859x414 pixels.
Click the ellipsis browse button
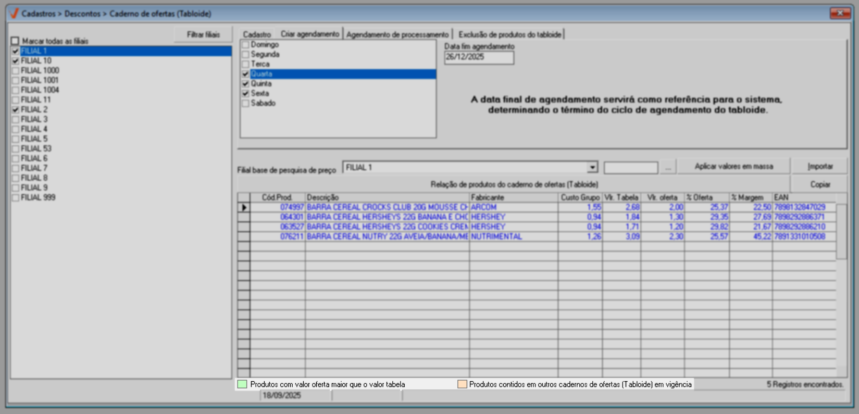[668, 167]
